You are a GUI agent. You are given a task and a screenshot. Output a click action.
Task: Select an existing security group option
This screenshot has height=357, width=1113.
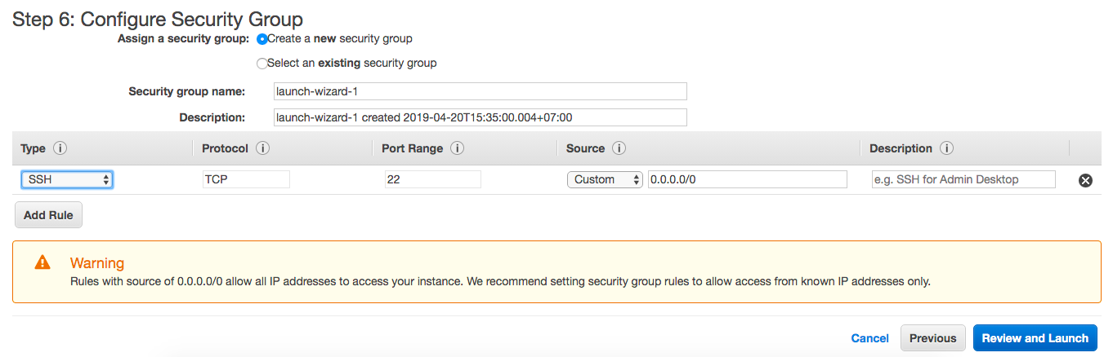coord(262,63)
